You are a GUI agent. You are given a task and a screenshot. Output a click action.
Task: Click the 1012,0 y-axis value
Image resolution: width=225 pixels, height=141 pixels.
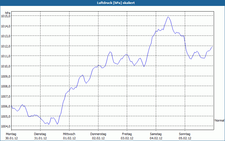coord(5,46)
